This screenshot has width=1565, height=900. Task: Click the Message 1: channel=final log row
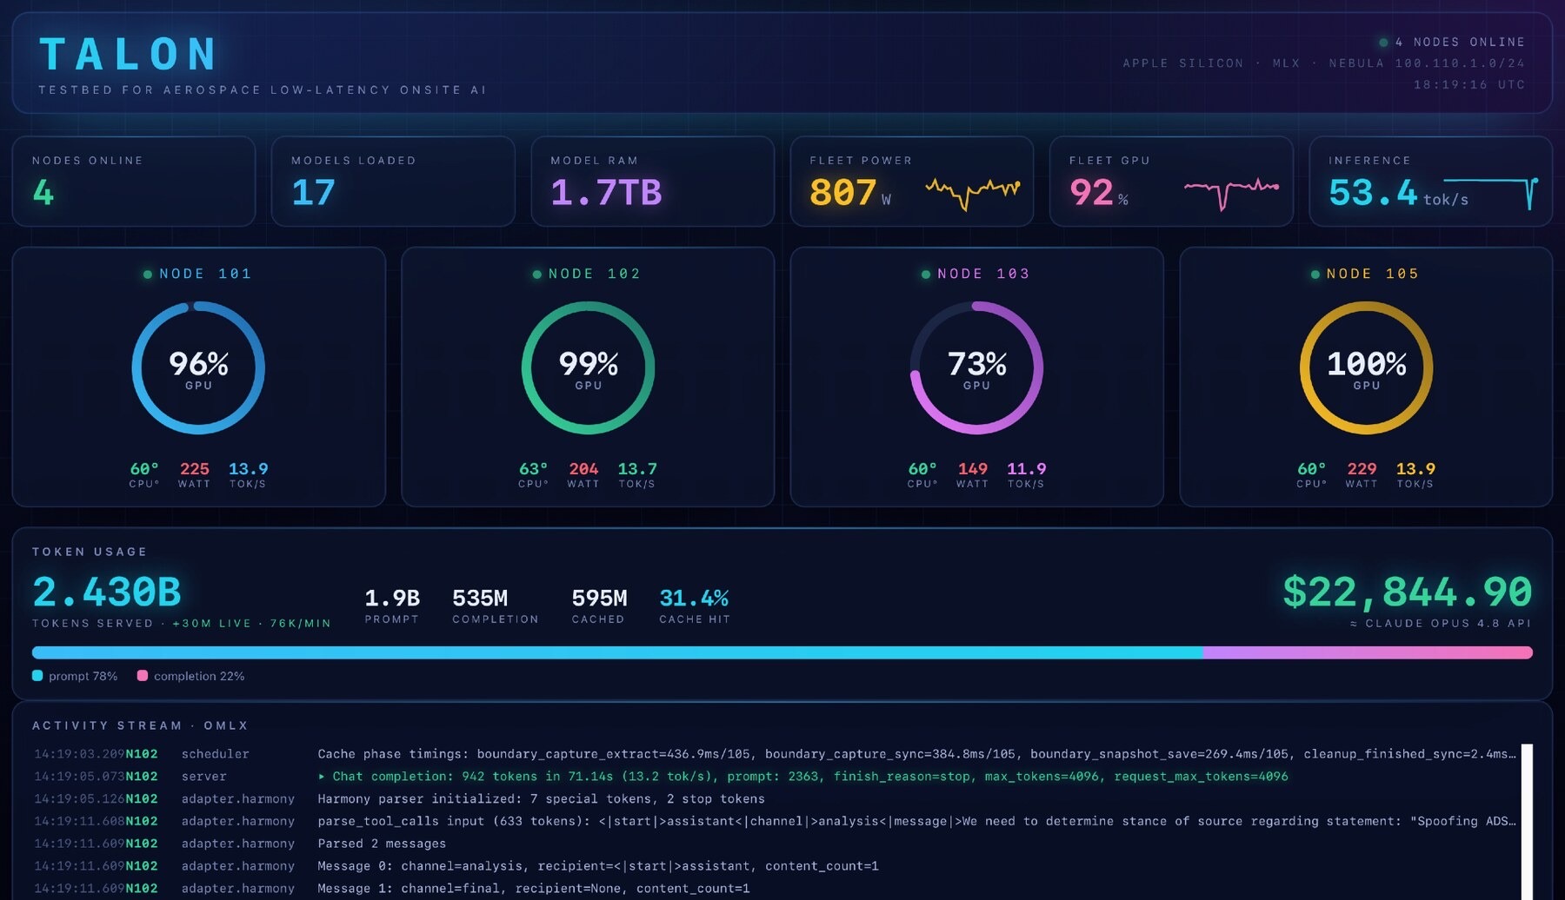[775, 889]
